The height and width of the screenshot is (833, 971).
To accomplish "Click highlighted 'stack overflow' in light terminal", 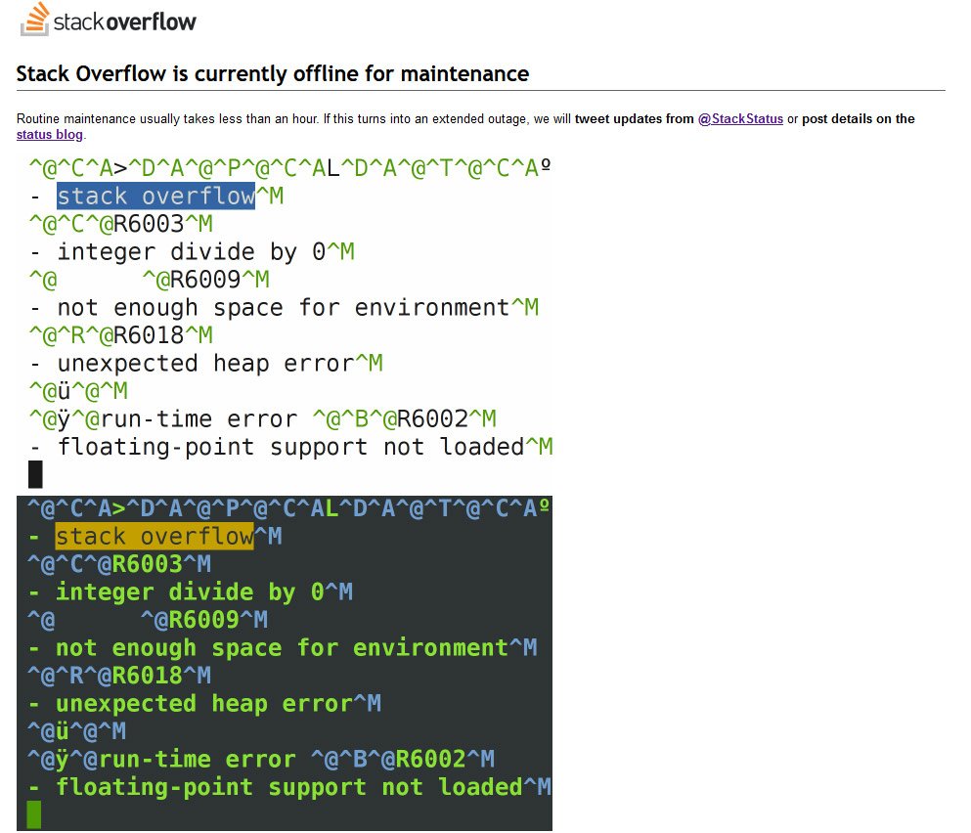I will [155, 196].
